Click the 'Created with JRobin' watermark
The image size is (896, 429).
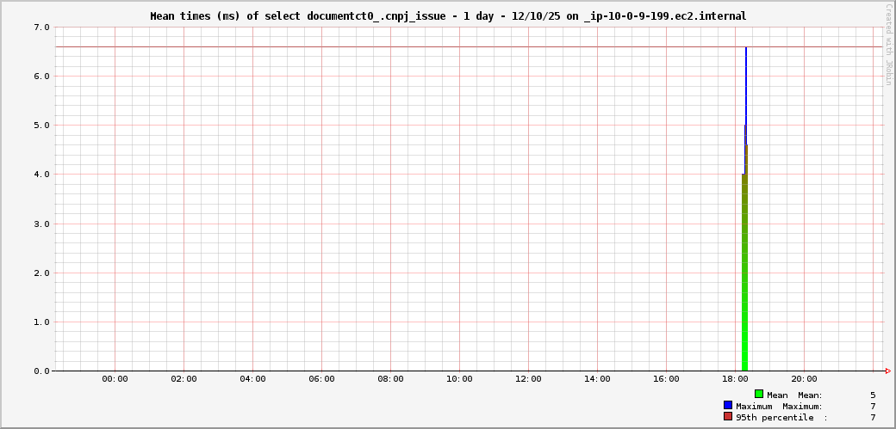(888, 45)
